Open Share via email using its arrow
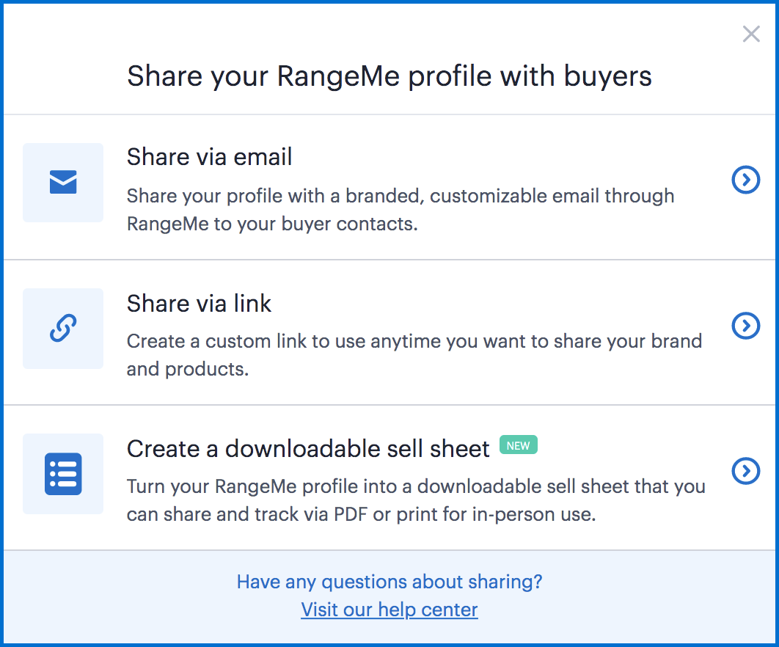The height and width of the screenshot is (647, 779). 746,180
